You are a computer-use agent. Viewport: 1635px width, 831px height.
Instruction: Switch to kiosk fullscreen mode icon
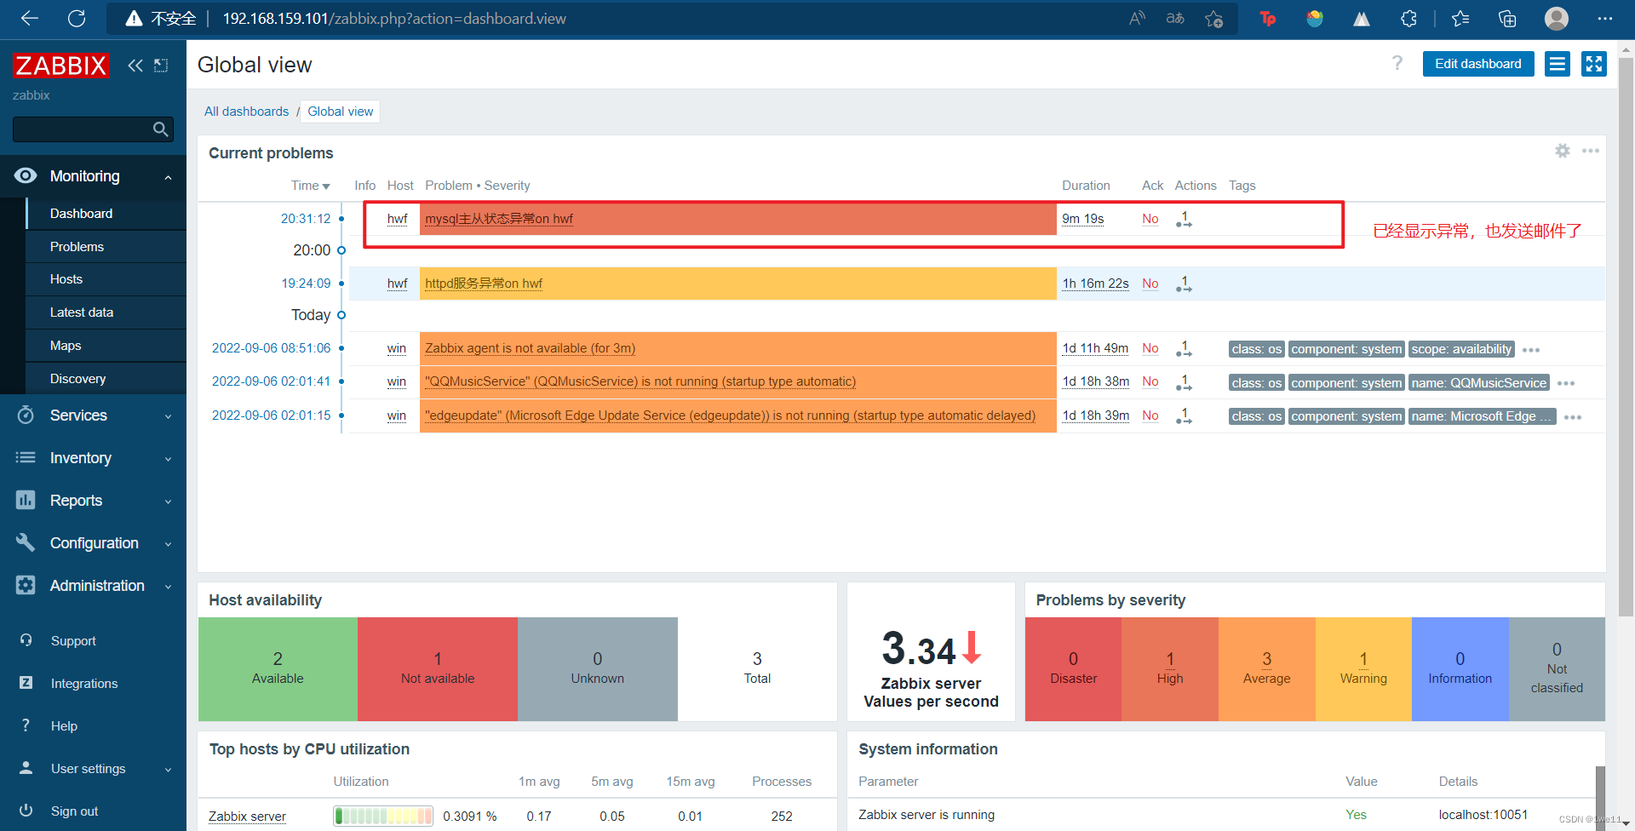tap(1594, 64)
